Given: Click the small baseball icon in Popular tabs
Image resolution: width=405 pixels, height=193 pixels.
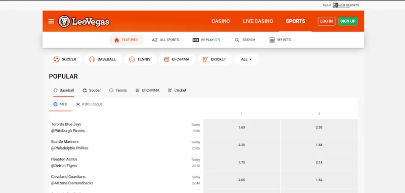Looking at the screenshot, I should tap(55, 91).
